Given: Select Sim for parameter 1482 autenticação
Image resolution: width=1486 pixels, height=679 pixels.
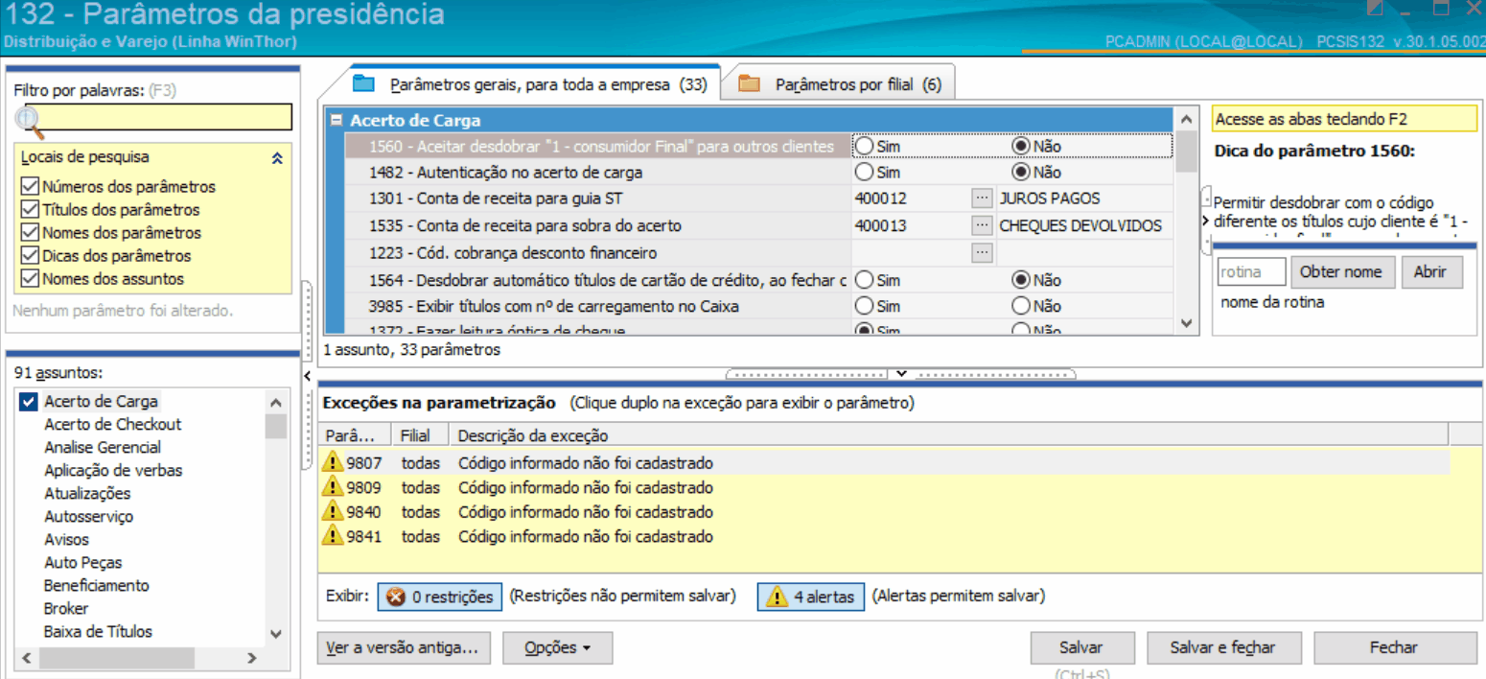Looking at the screenshot, I should click(x=865, y=173).
